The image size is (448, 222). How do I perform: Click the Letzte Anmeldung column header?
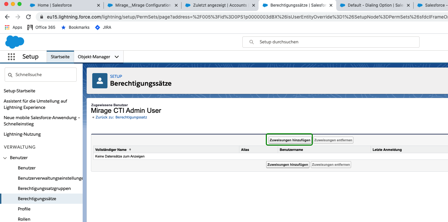(387, 150)
